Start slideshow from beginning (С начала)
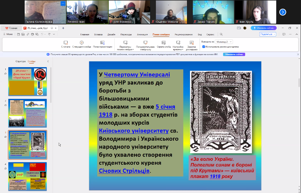The width and height of the screenshot is (301, 193). click(66, 44)
